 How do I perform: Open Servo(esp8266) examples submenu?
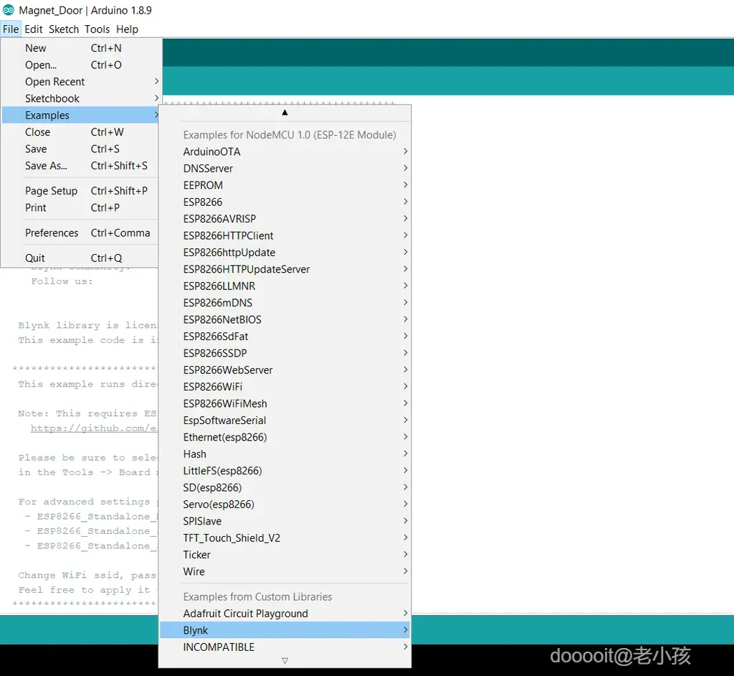[285, 504]
